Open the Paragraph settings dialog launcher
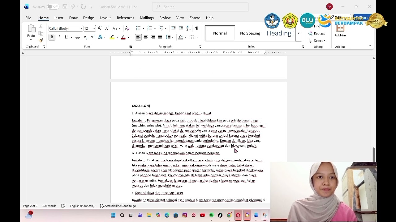The width and height of the screenshot is (396, 222). click(200, 47)
